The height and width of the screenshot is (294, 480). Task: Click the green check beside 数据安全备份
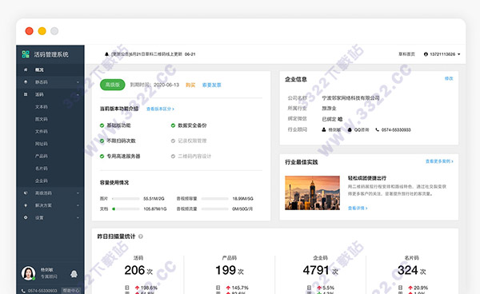(173, 125)
